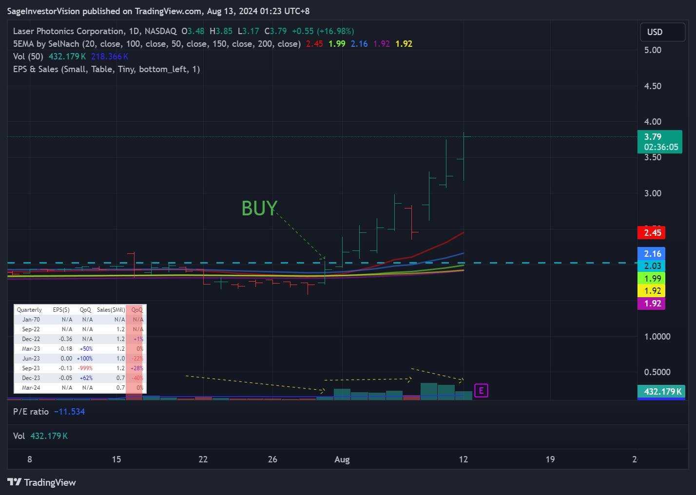Click the P/E ratio value -11.534
The width and height of the screenshot is (696, 495).
[69, 412]
